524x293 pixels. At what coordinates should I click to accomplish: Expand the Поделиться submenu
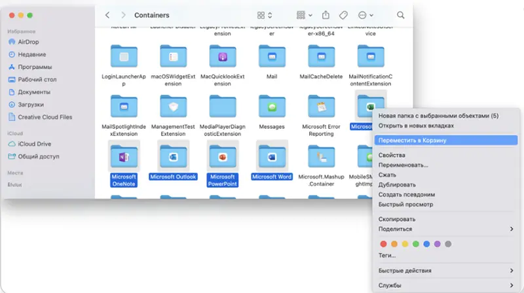pos(445,229)
